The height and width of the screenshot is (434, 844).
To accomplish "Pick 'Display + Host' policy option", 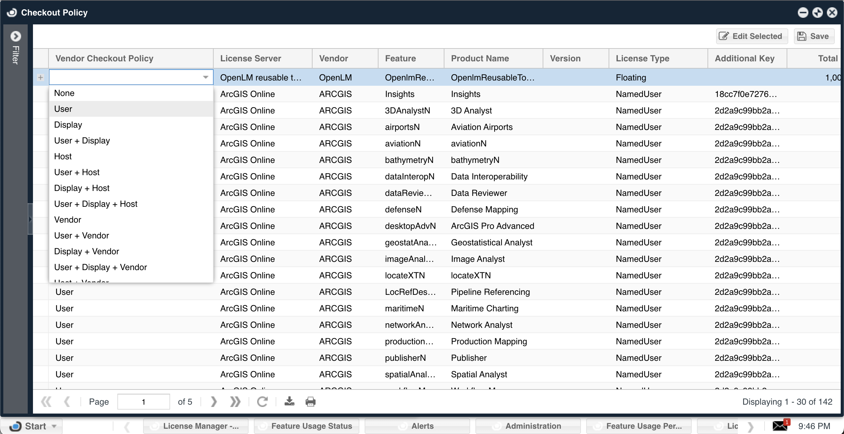I will tap(82, 188).
